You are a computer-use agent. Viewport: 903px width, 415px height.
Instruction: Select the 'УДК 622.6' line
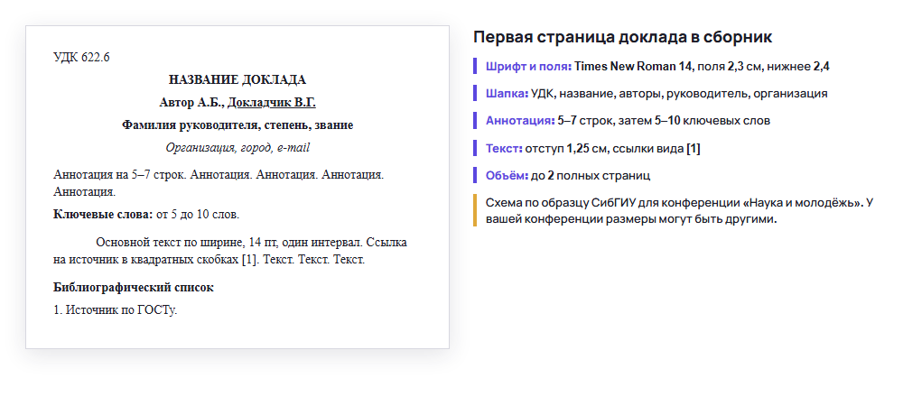pos(81,57)
